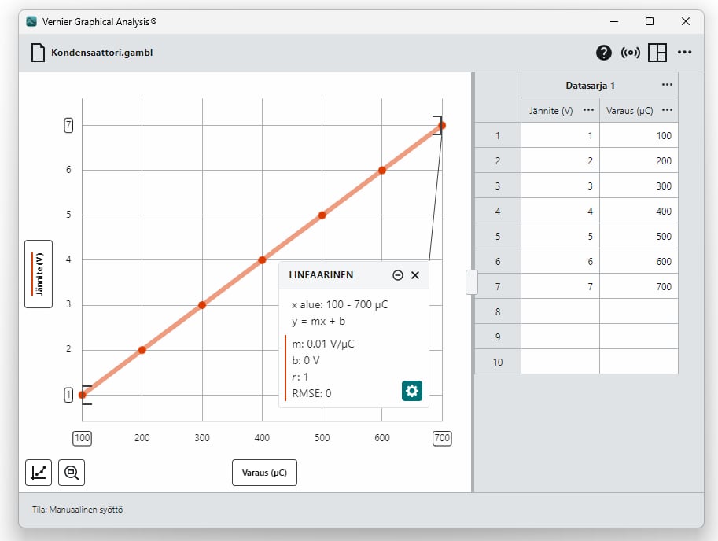Open the application overflow menu with three dots
718x541 pixels.
tap(684, 52)
